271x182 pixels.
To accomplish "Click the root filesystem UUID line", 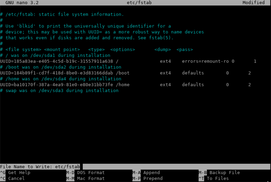I will click(x=58, y=61).
